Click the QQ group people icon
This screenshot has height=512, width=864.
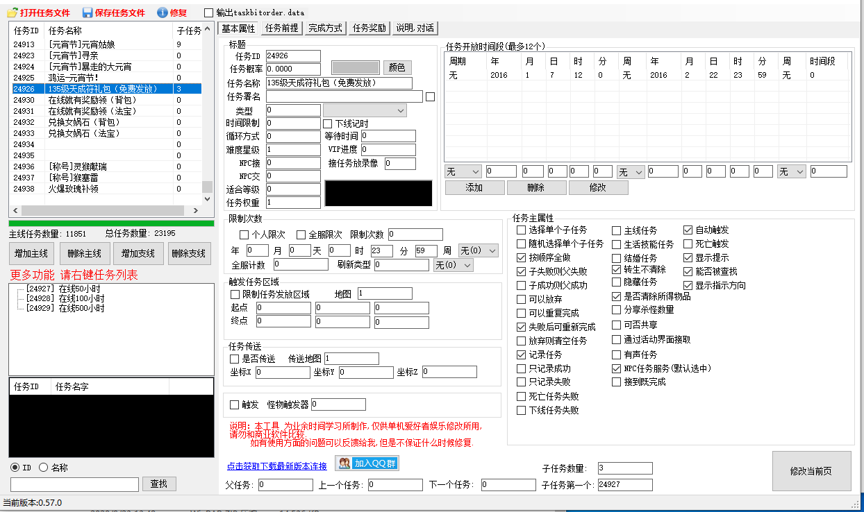pos(344,463)
